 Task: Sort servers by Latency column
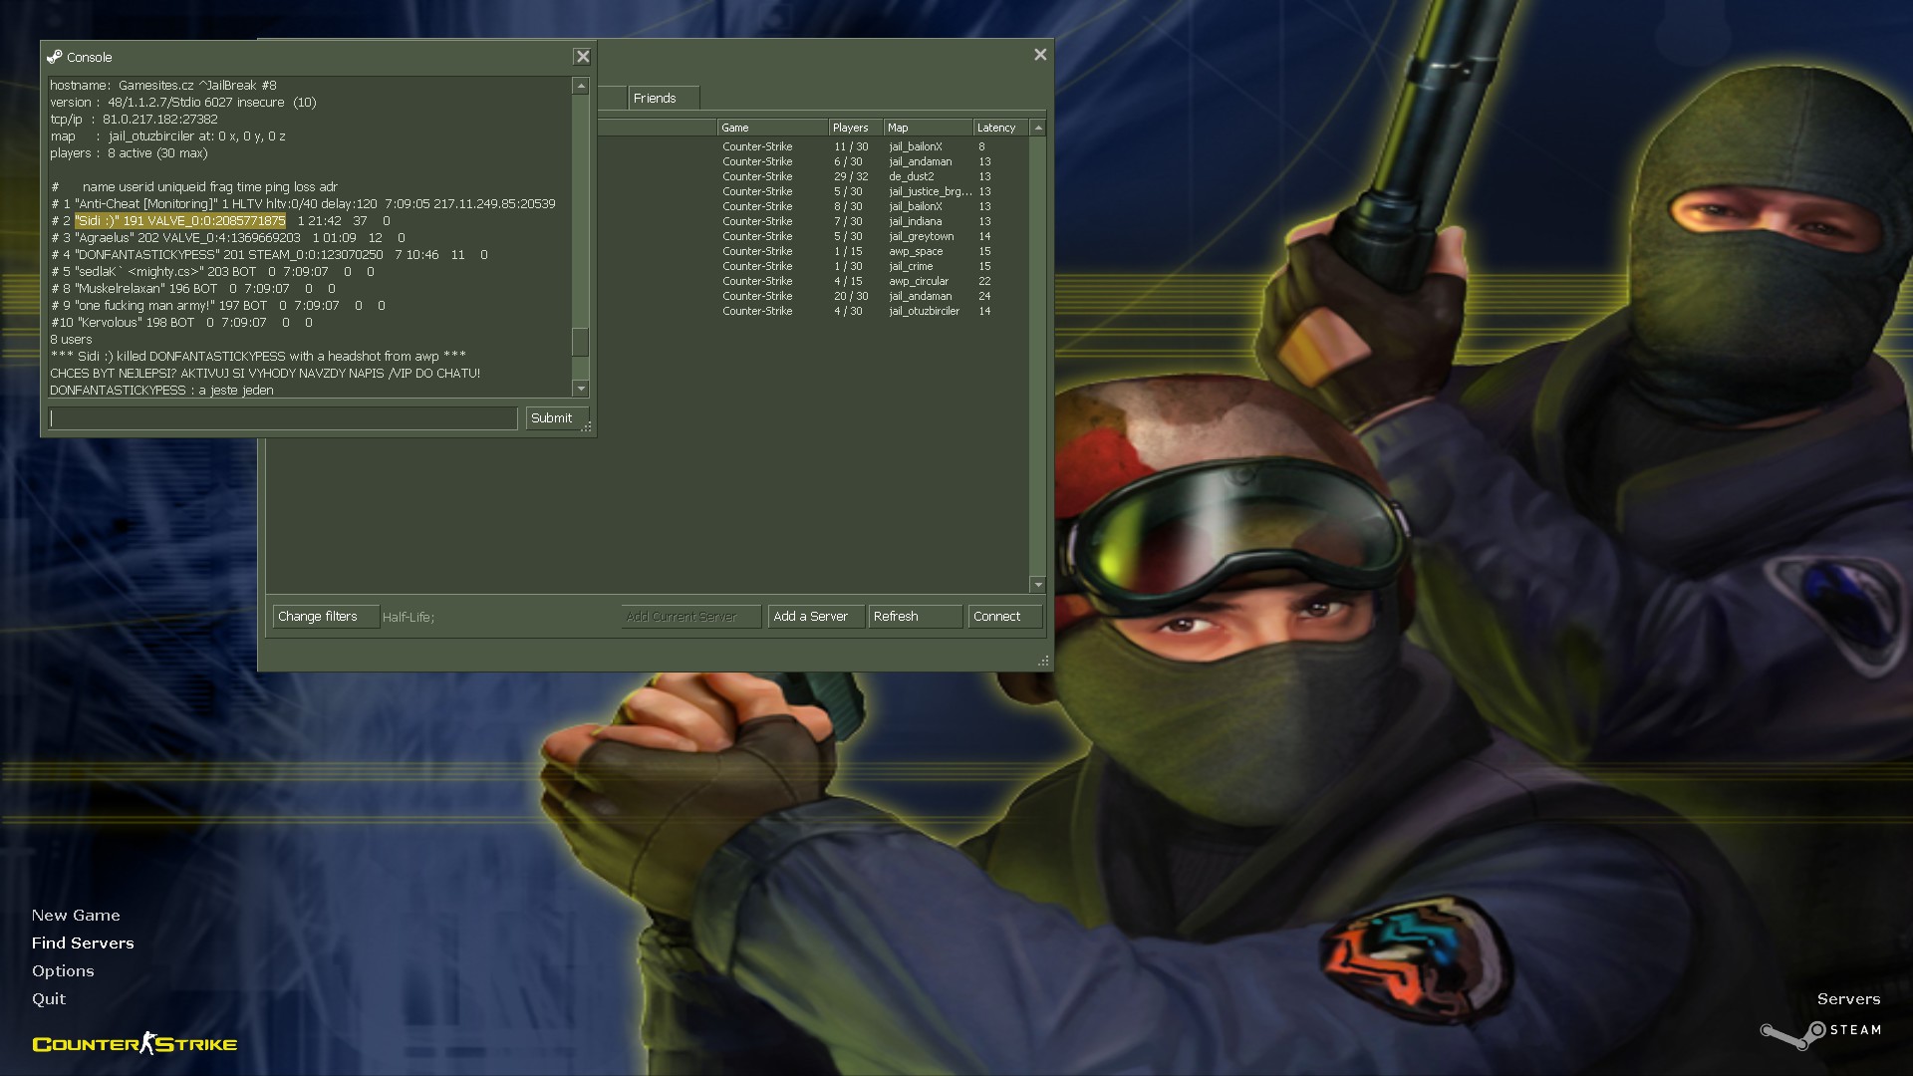1000,128
